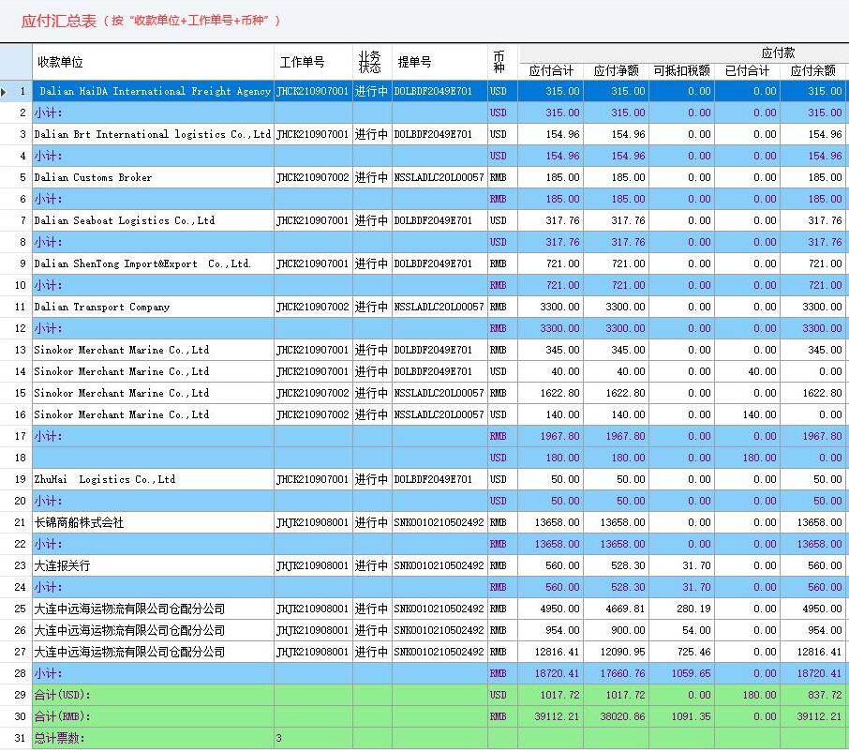This screenshot has height=752, width=849.
Task: Select the Dalian Customs Broker payee cell
Action: 93,177
